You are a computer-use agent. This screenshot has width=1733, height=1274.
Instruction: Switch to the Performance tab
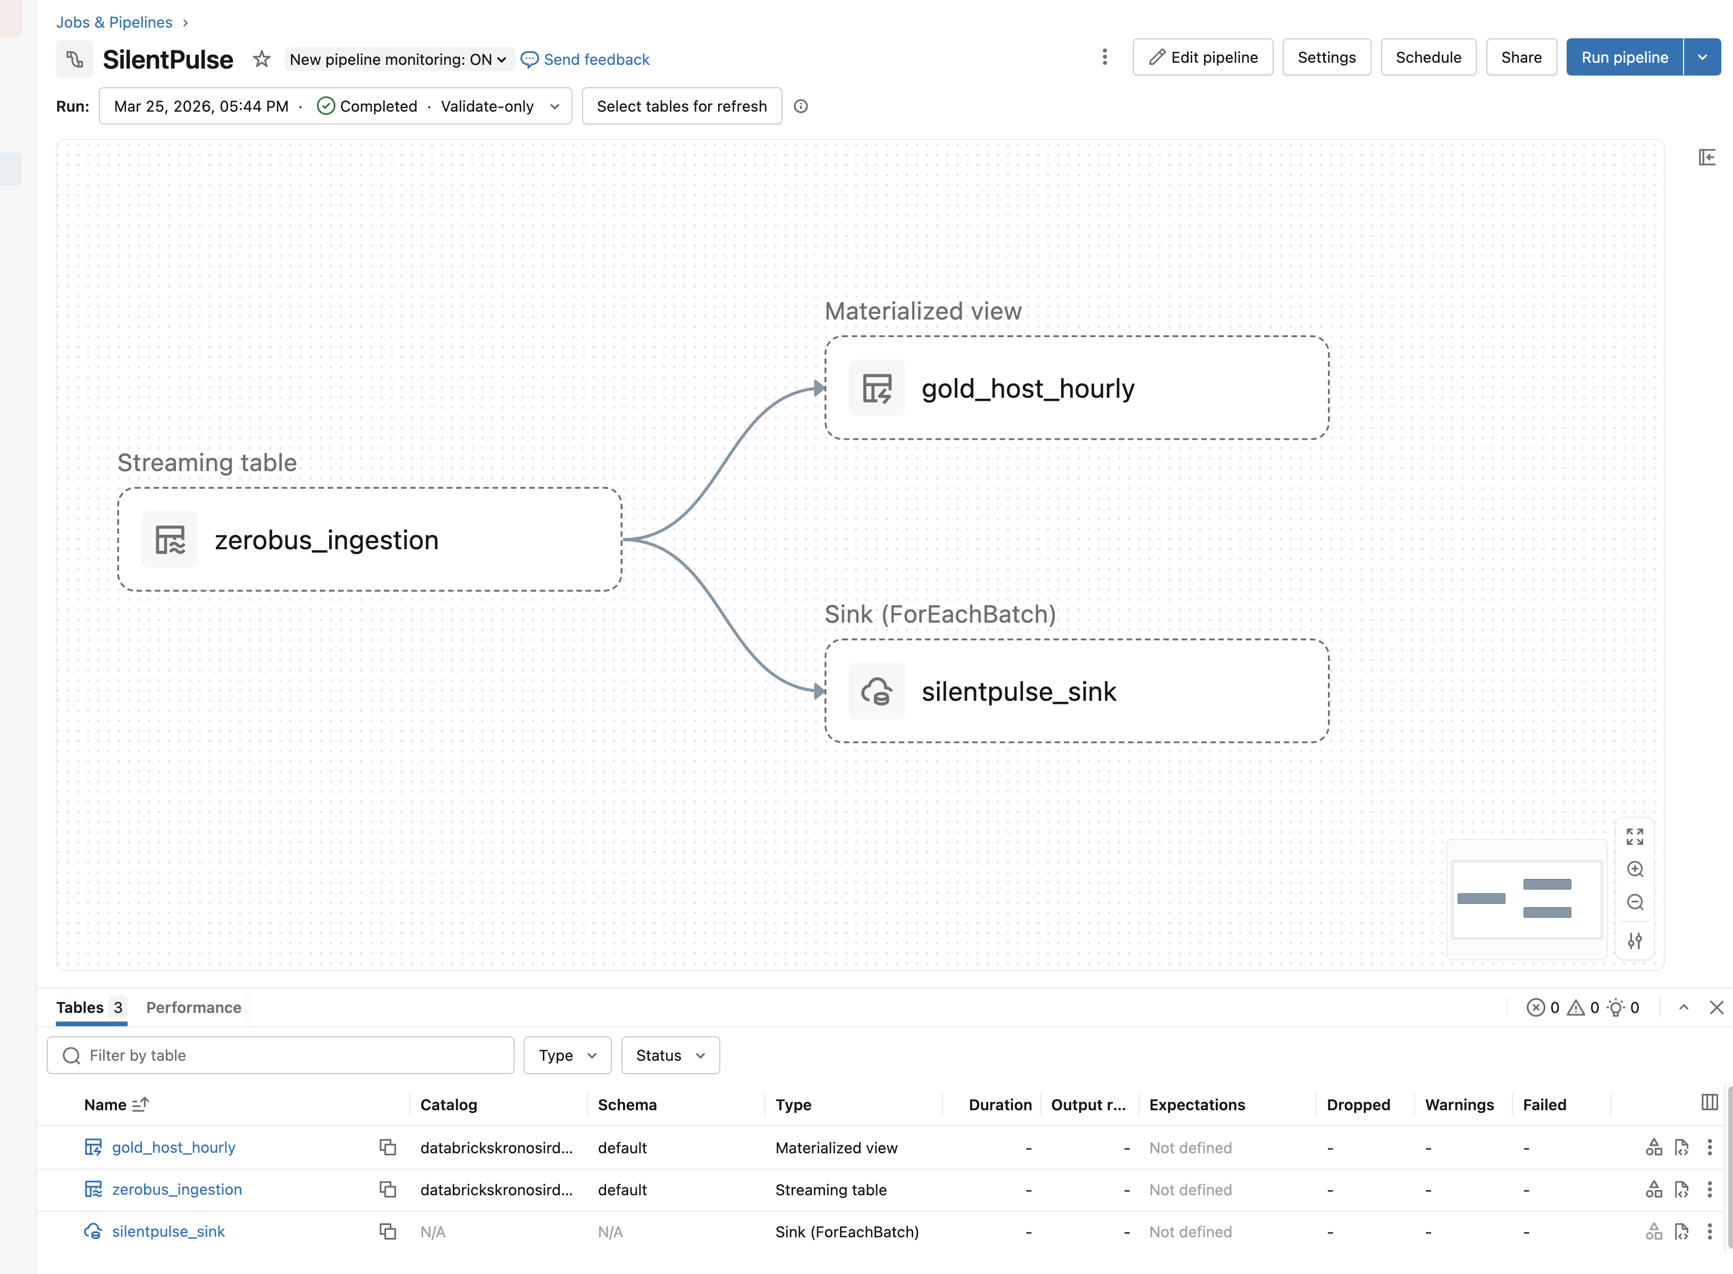(x=194, y=1007)
